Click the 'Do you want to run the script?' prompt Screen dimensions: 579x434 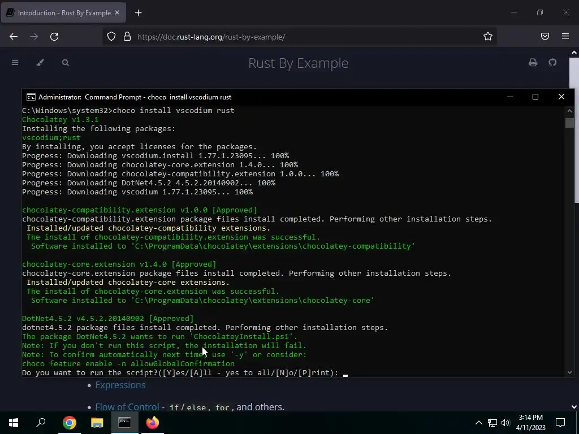(180, 373)
